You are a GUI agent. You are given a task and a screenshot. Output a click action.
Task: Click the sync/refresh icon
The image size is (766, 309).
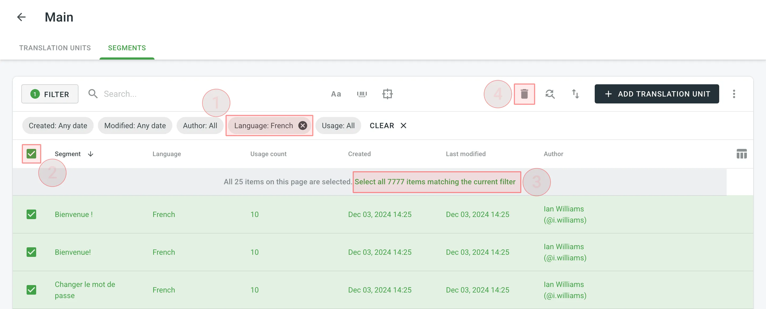point(549,94)
